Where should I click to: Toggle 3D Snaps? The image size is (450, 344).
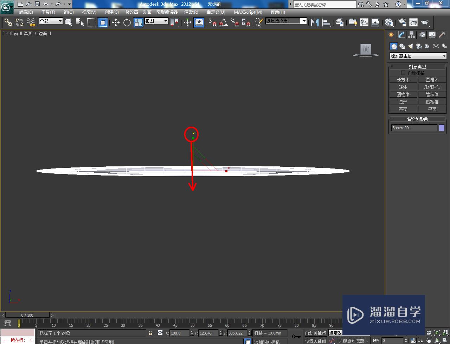[212, 22]
